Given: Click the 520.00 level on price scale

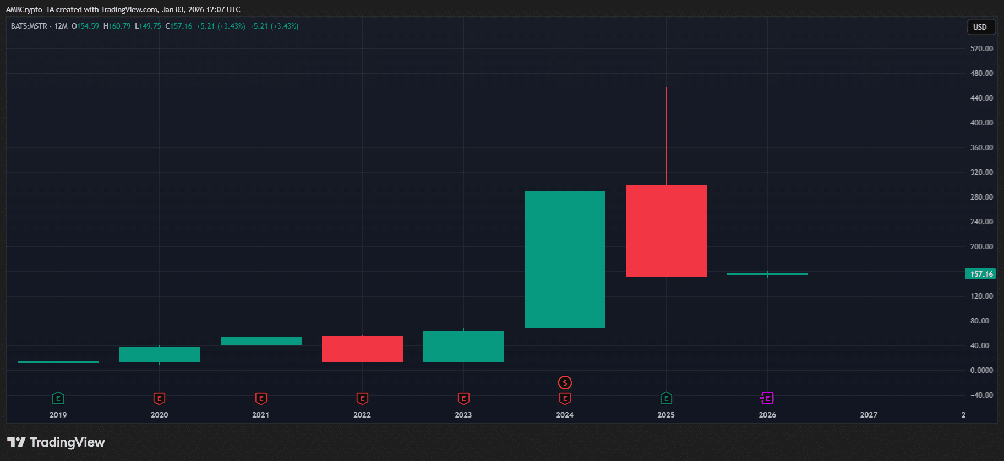Looking at the screenshot, I should pos(981,48).
